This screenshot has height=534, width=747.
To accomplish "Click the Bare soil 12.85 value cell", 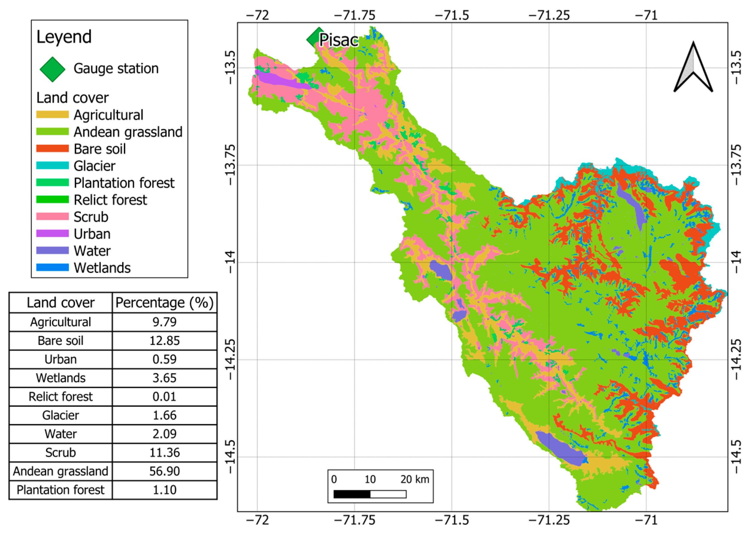I will [x=164, y=341].
